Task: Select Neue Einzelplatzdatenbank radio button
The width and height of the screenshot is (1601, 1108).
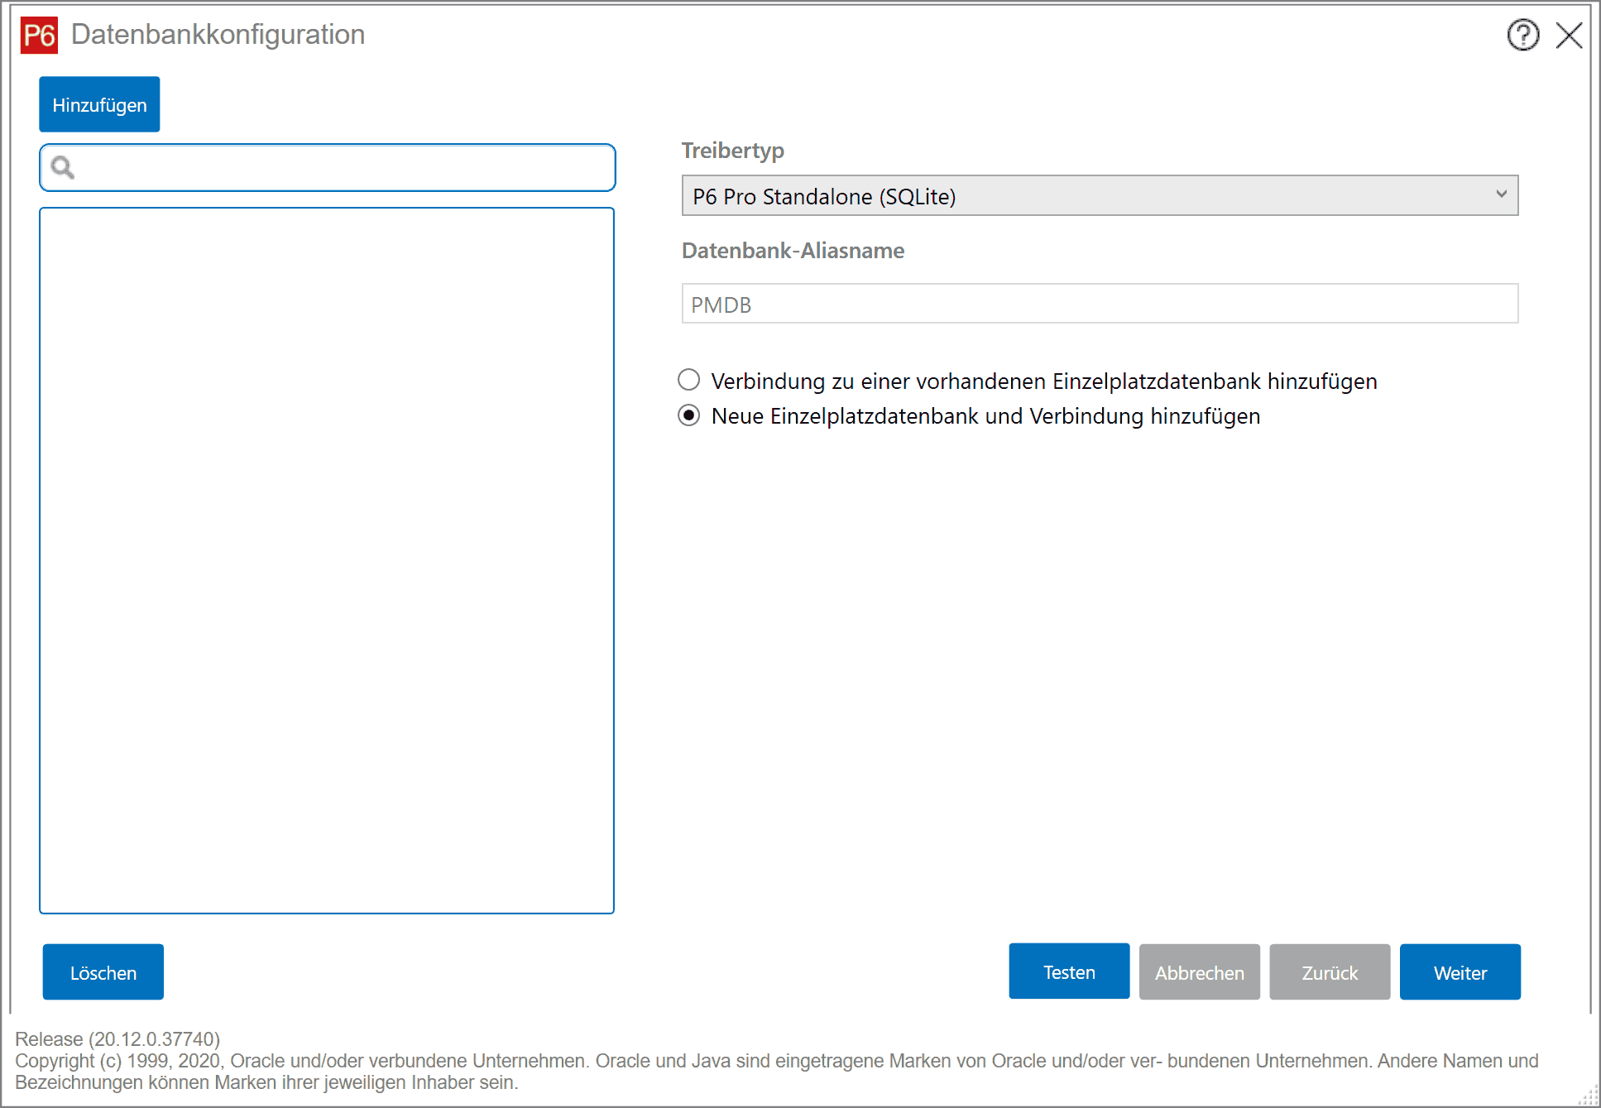Action: [689, 415]
